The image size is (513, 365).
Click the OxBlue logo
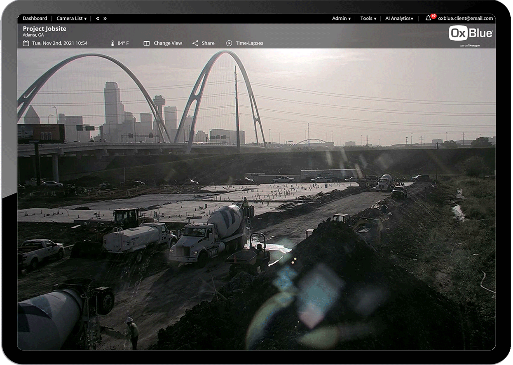[x=471, y=33]
